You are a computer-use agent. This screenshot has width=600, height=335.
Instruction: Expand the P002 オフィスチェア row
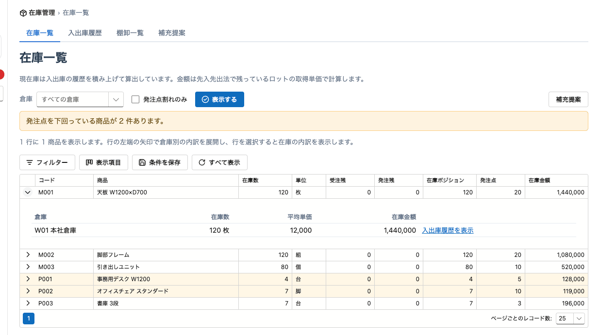click(x=28, y=291)
